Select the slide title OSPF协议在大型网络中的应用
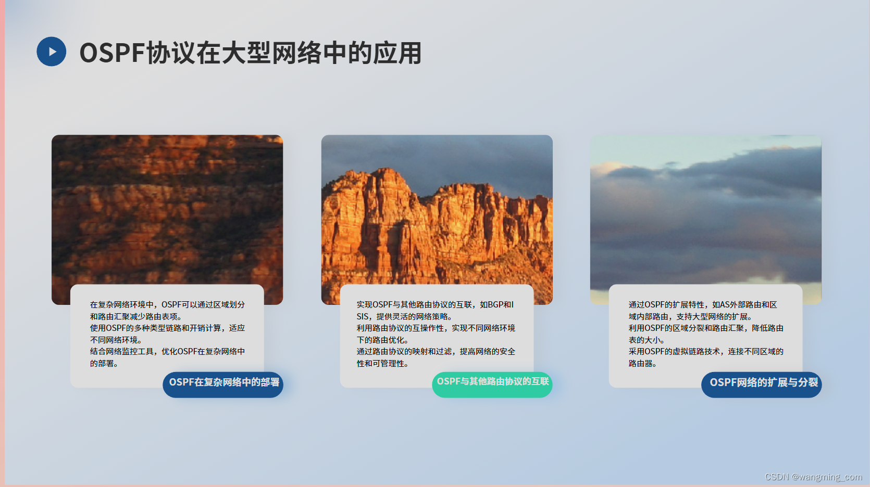This screenshot has width=870, height=487. coord(251,53)
